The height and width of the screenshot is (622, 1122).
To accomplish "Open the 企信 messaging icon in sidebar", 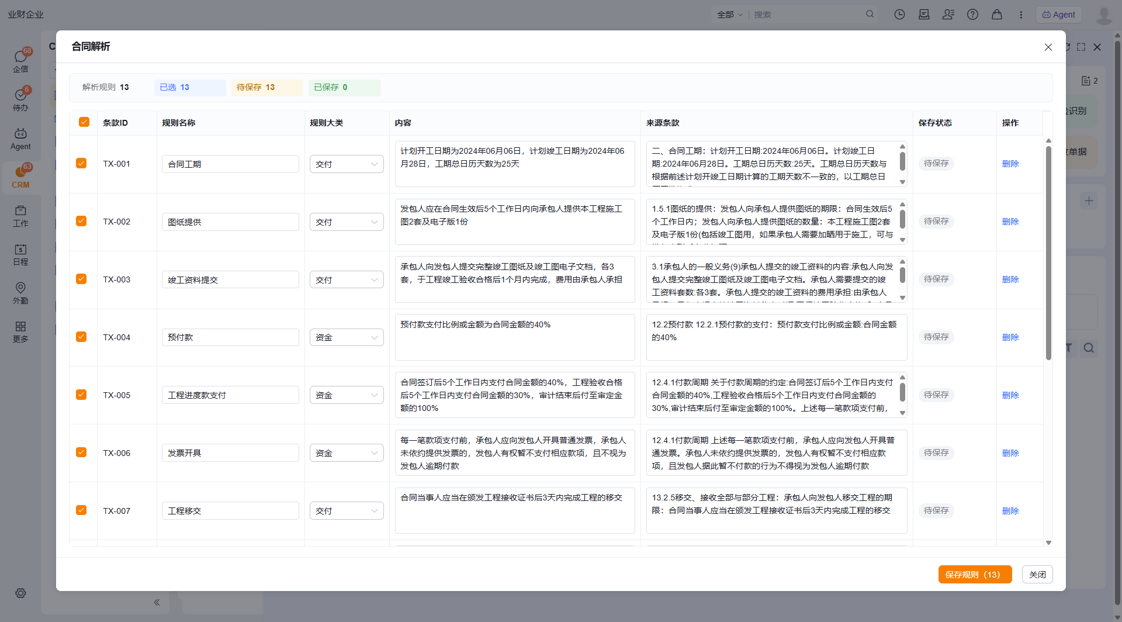I will pos(20,61).
